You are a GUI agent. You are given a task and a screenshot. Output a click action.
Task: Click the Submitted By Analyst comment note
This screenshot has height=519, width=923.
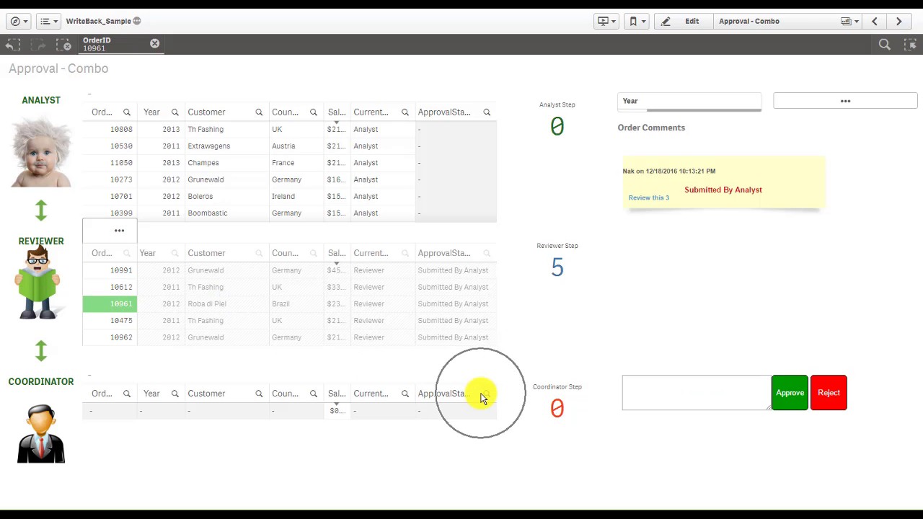tap(723, 183)
